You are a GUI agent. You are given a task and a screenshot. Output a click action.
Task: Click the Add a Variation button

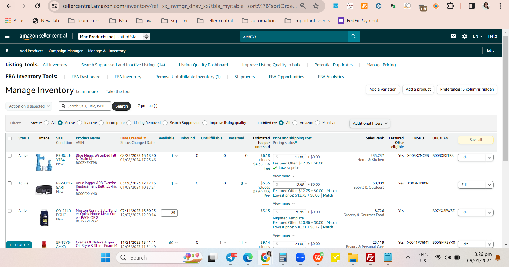[x=383, y=90]
